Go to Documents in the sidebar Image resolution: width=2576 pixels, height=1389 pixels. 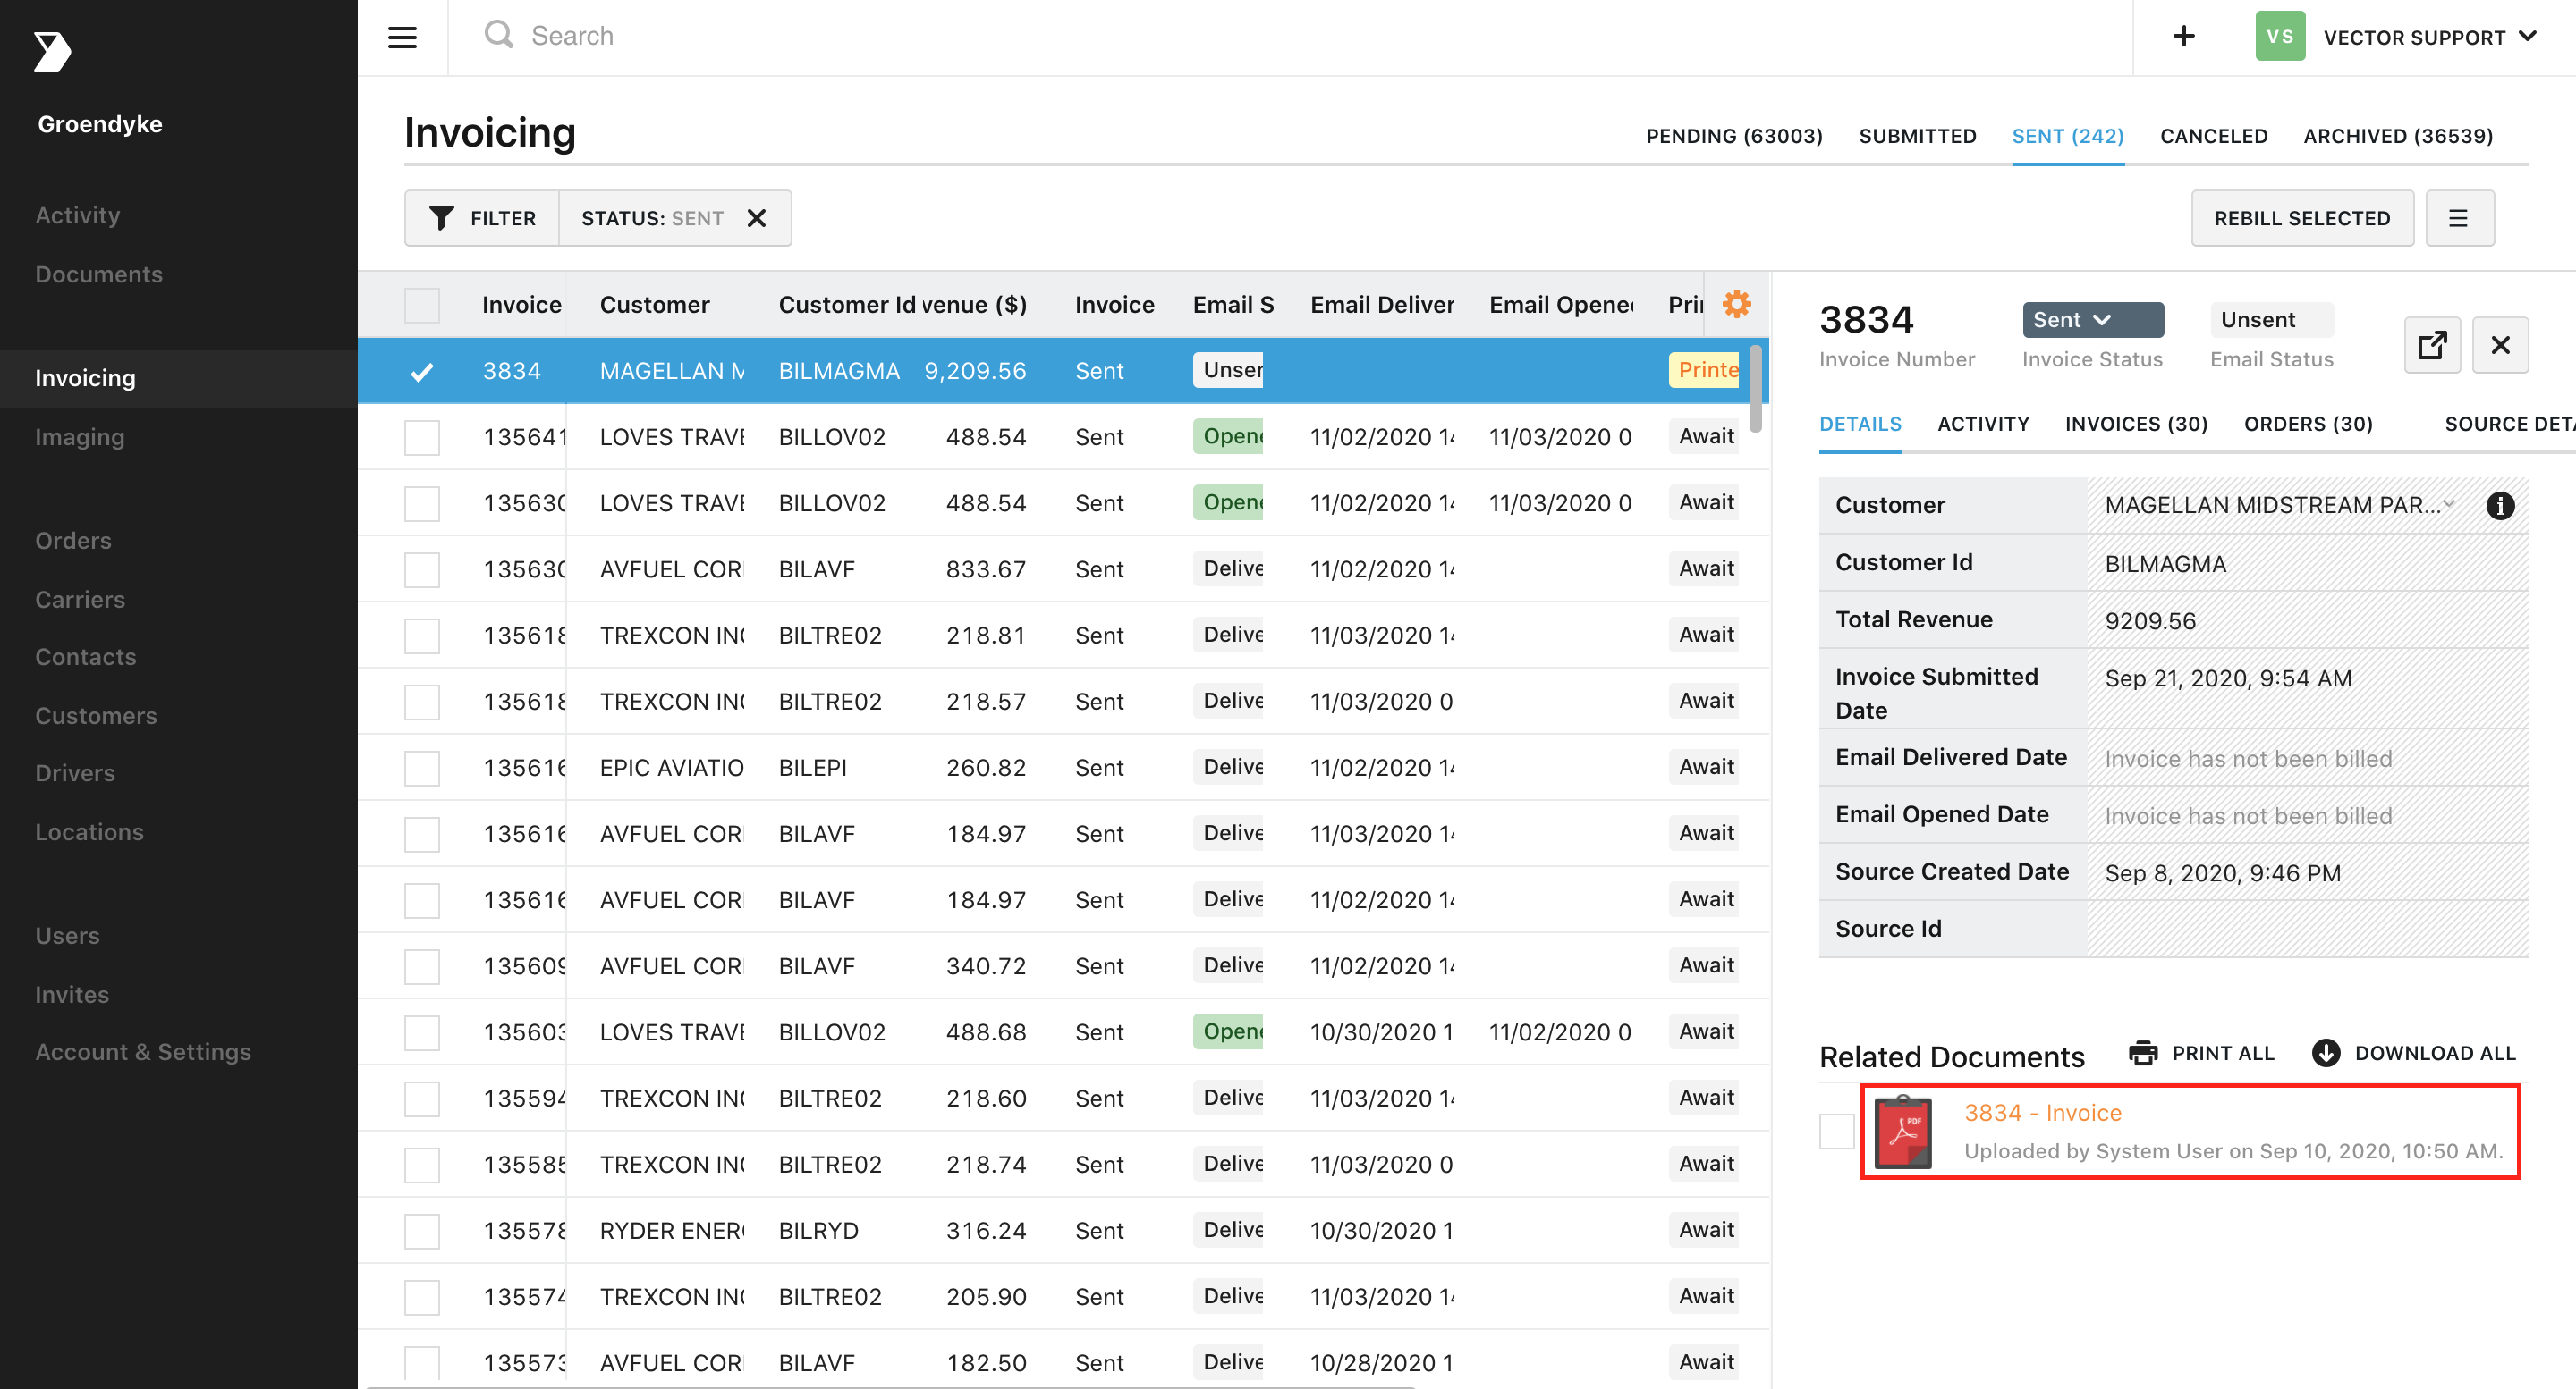pos(99,274)
